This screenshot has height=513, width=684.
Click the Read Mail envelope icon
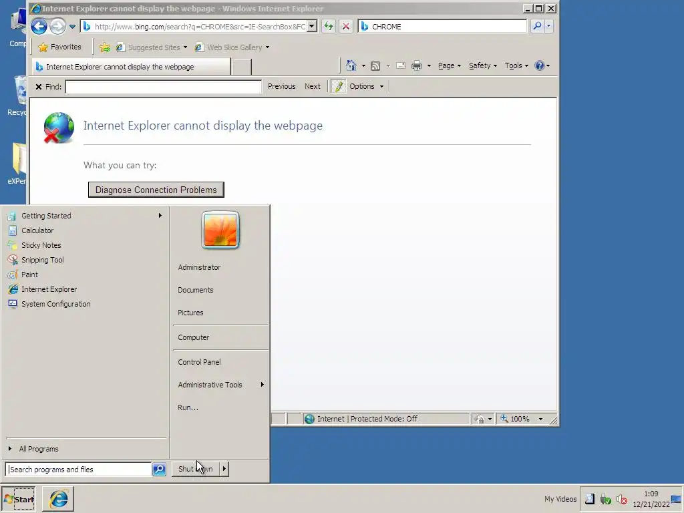[x=401, y=66]
